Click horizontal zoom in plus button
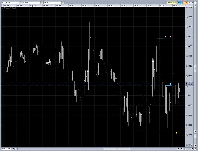The height and width of the screenshot is (151, 198). coord(192,149)
